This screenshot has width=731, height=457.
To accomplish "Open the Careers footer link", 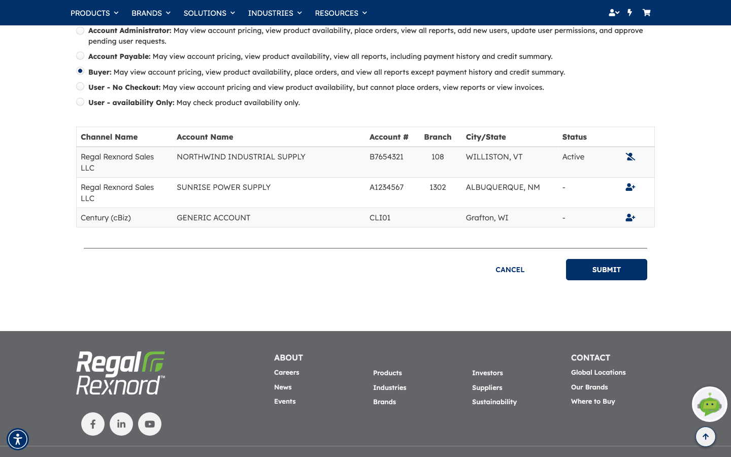I will [x=287, y=372].
